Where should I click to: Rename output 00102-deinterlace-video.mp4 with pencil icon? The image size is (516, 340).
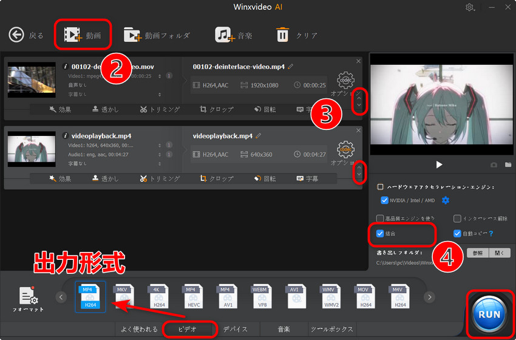pyautogui.click(x=291, y=67)
